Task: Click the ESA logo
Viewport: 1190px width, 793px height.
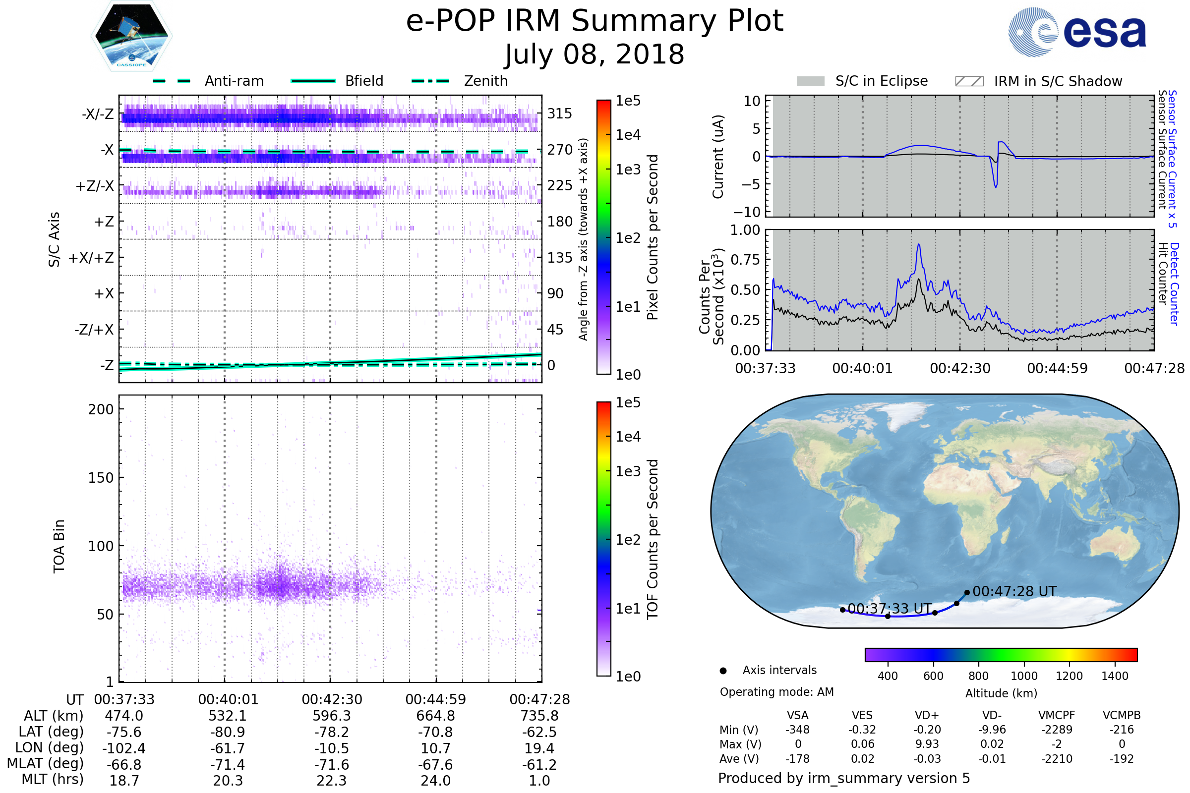Action: pos(1077,32)
